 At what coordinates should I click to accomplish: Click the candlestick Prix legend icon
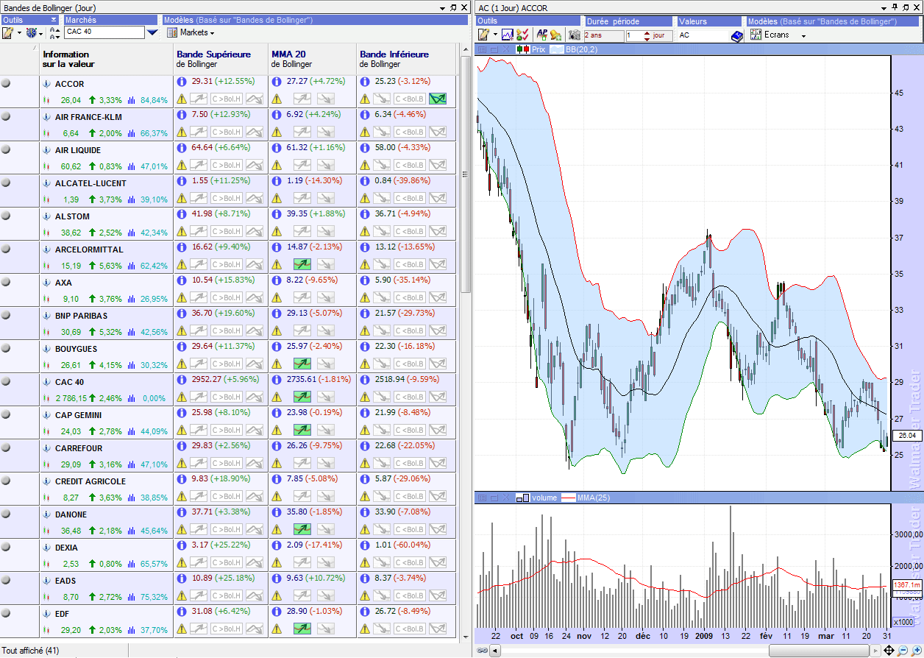524,49
